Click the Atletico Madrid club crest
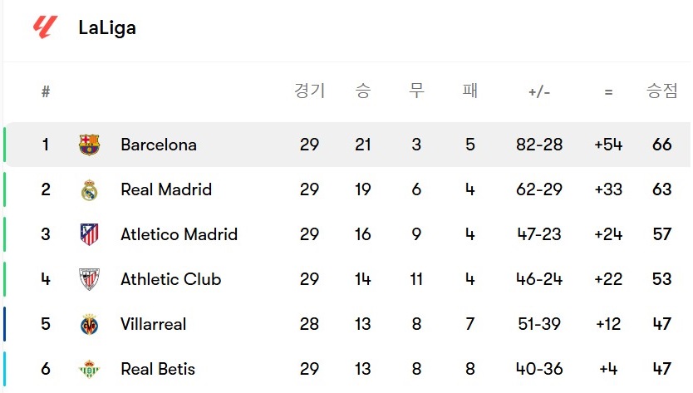This screenshot has width=693, height=393. tap(89, 234)
